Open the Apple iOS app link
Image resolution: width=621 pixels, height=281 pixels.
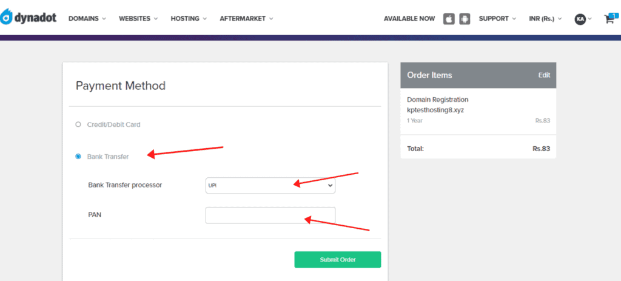[449, 19]
